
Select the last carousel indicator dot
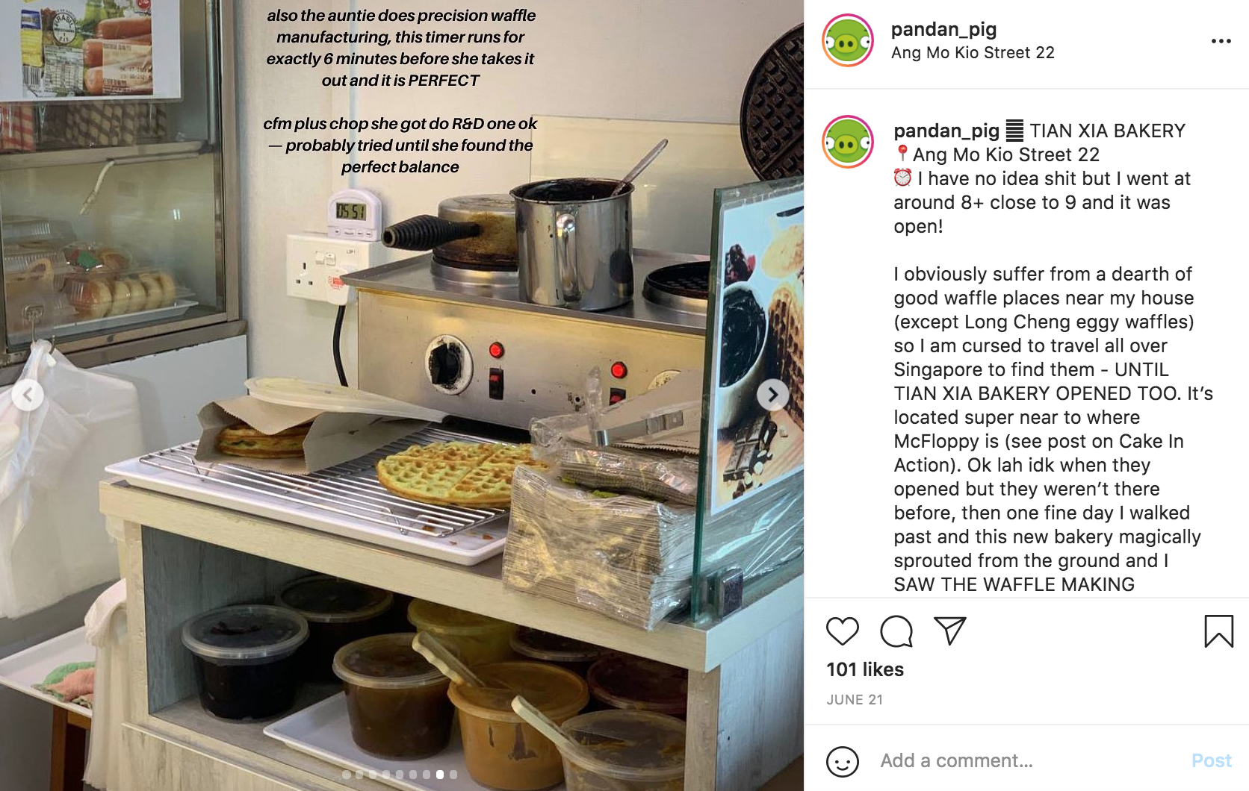coord(453,775)
